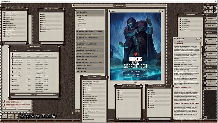218x123 pixels.
Task: Click the d12 die icon
Action: pos(27,116)
